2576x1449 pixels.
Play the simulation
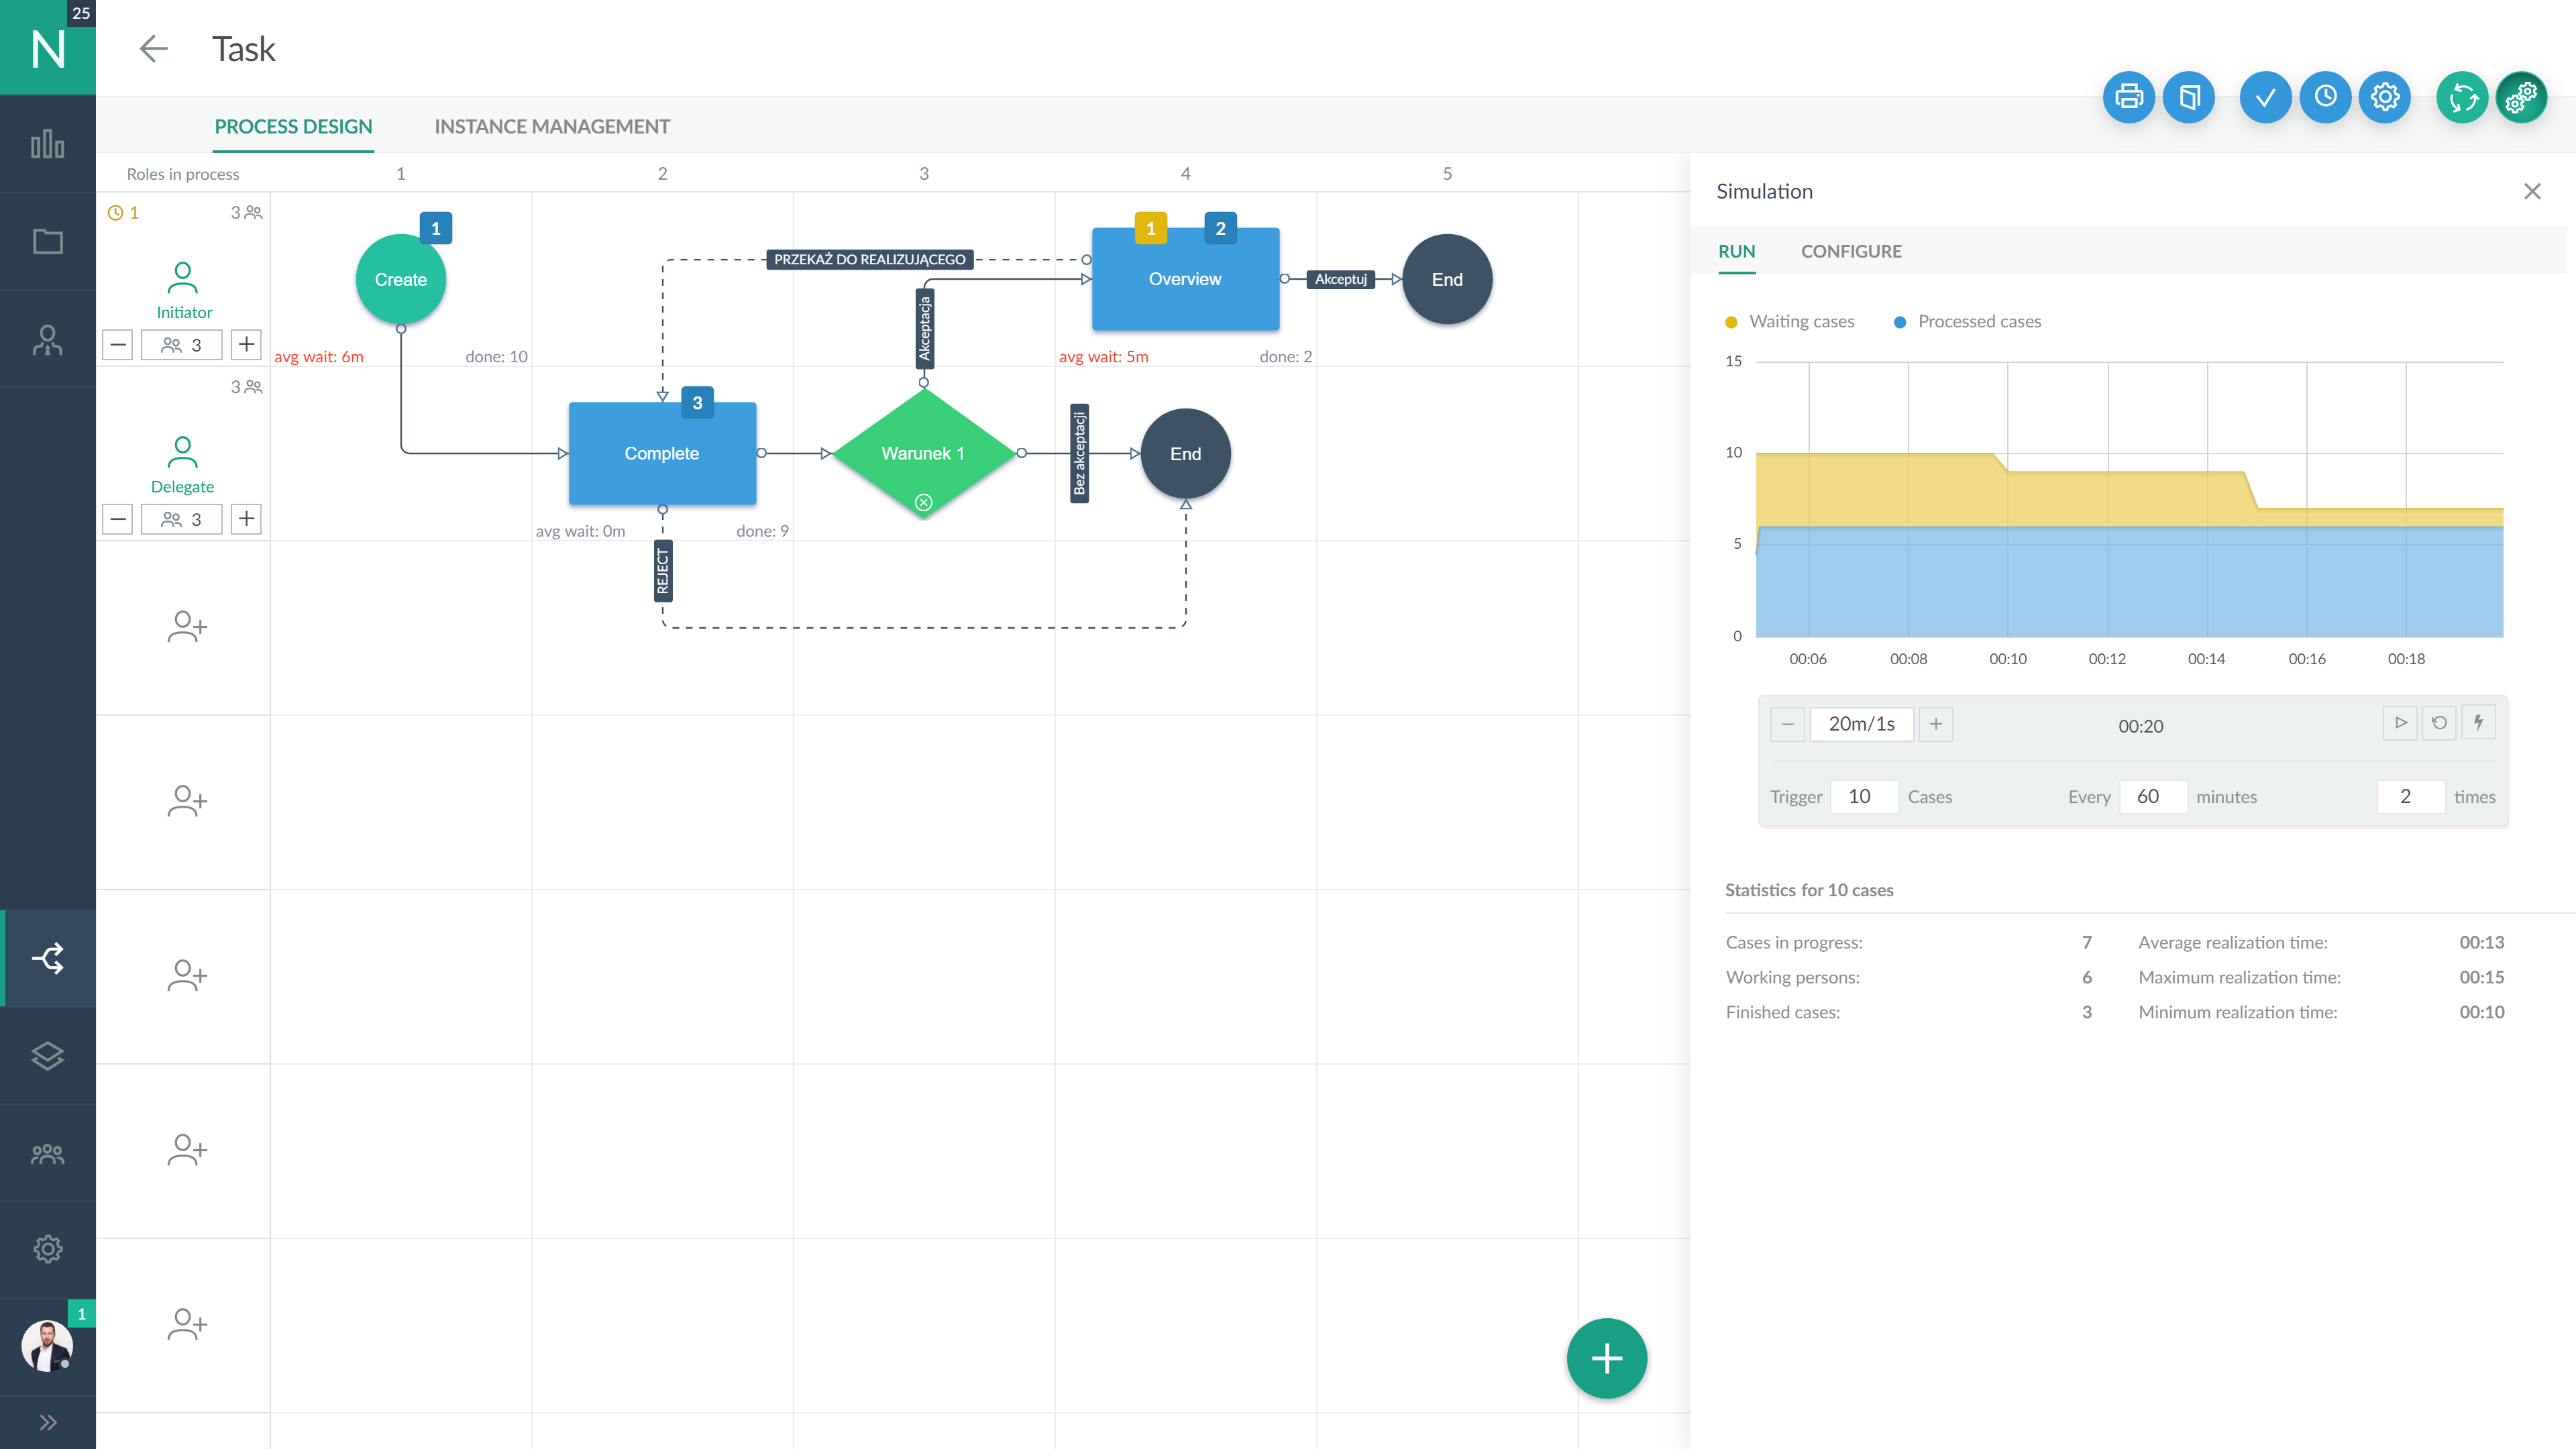(x=2400, y=723)
